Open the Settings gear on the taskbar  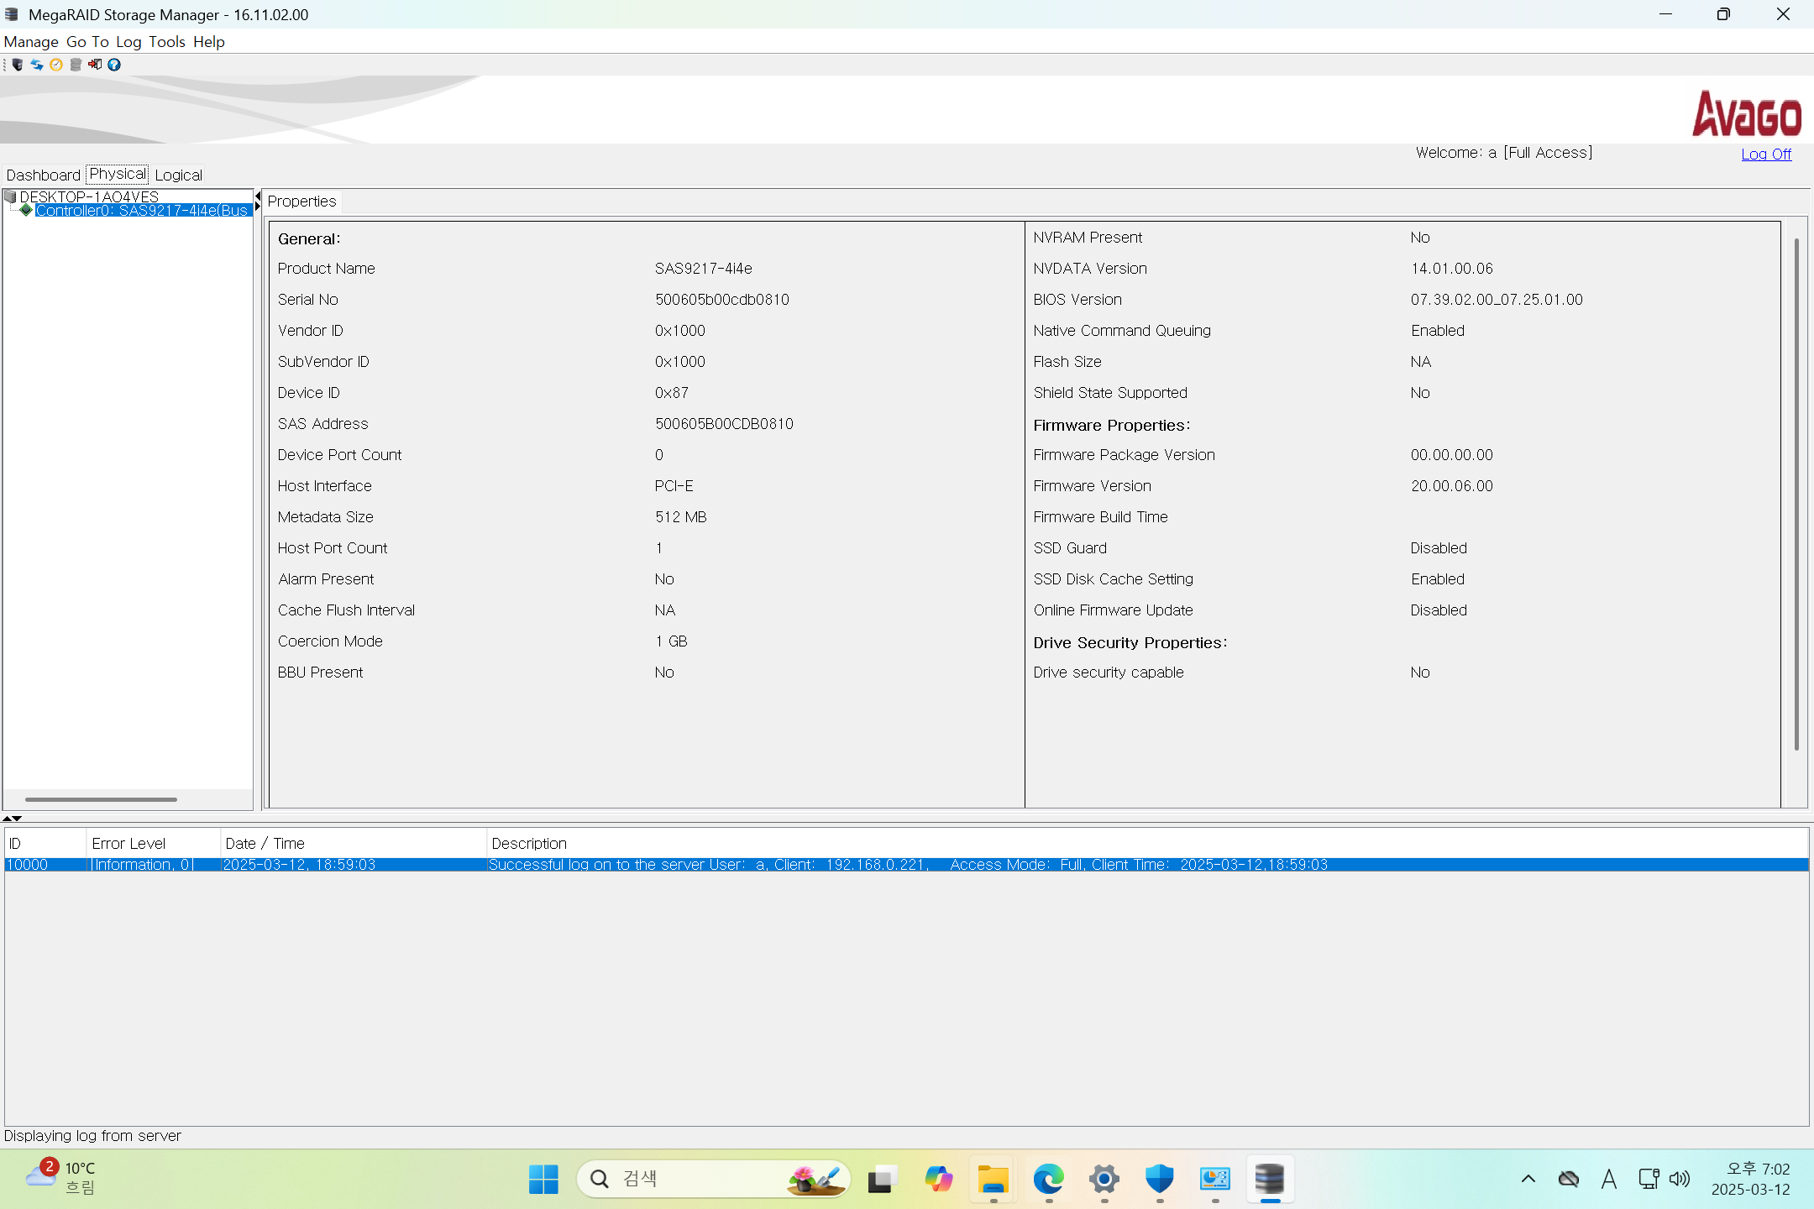tap(1104, 1180)
